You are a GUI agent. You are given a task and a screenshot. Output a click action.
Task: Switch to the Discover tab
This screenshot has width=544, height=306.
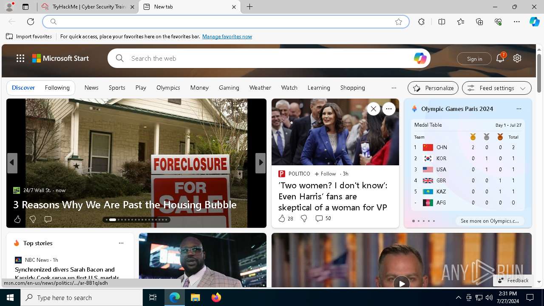[x=23, y=88]
